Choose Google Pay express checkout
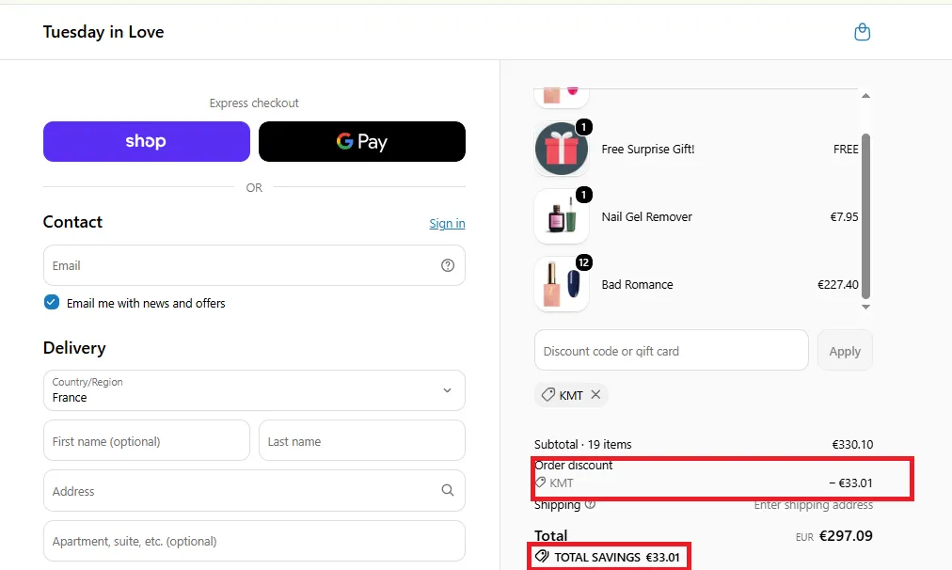Screen dimensions: 952x570 (362, 141)
